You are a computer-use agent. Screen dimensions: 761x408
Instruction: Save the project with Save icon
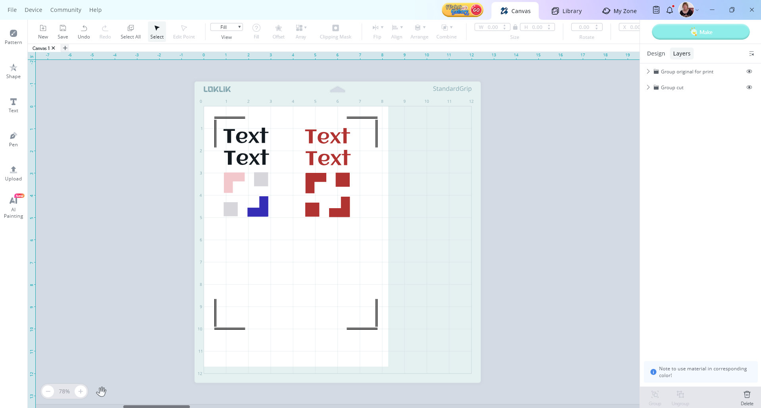(x=63, y=31)
